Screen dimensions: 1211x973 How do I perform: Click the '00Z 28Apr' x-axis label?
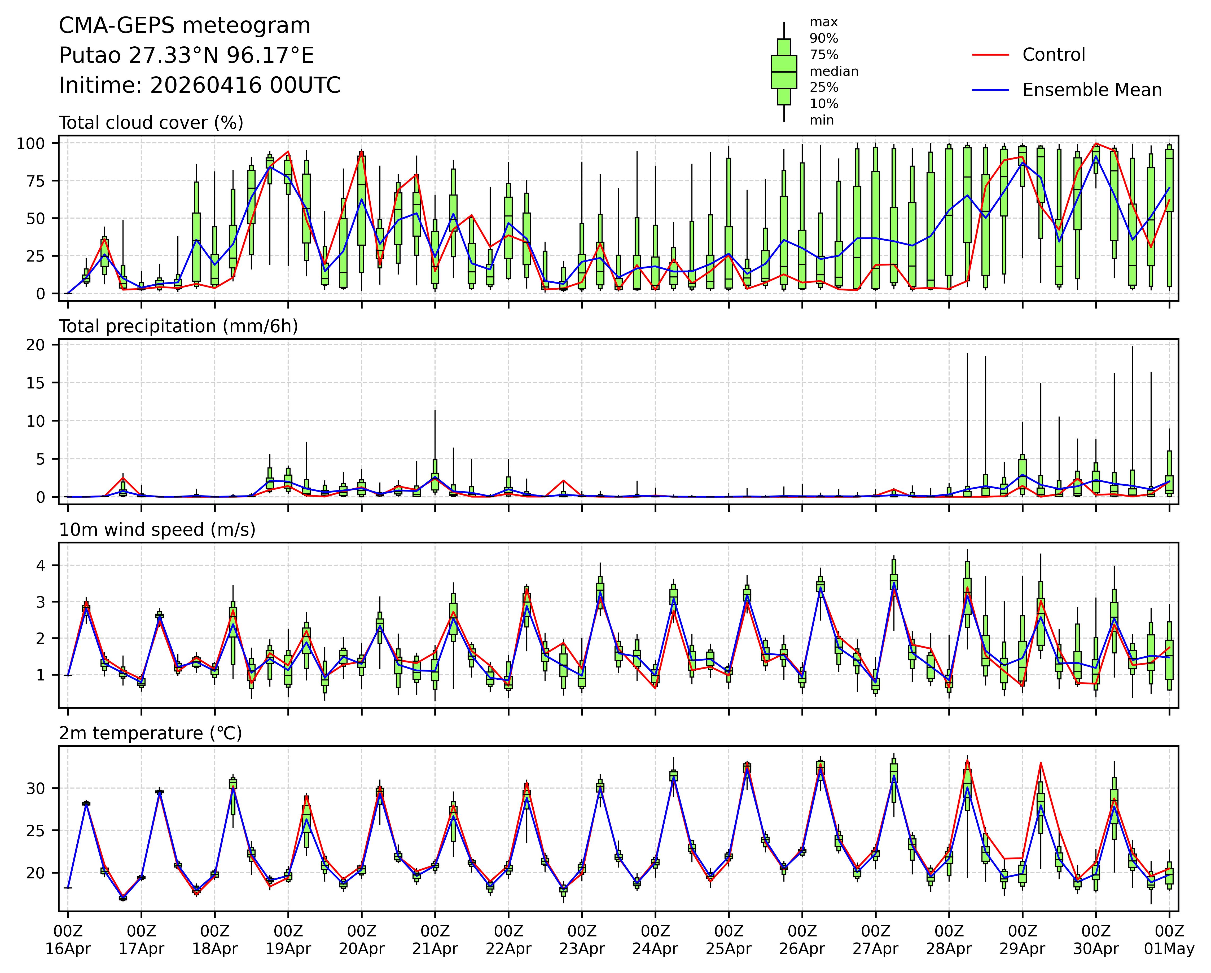tap(949, 940)
